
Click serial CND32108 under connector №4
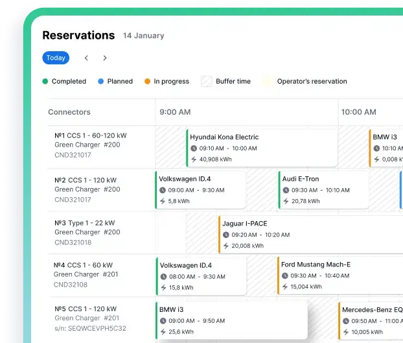click(71, 285)
